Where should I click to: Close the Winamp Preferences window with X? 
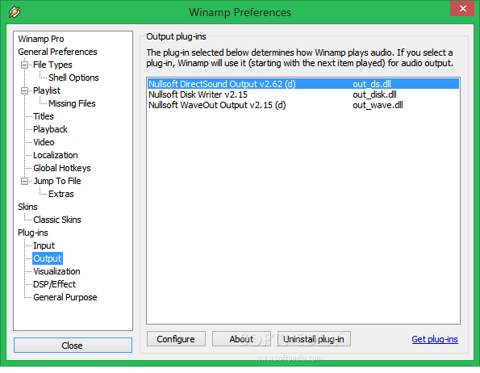coord(463,9)
